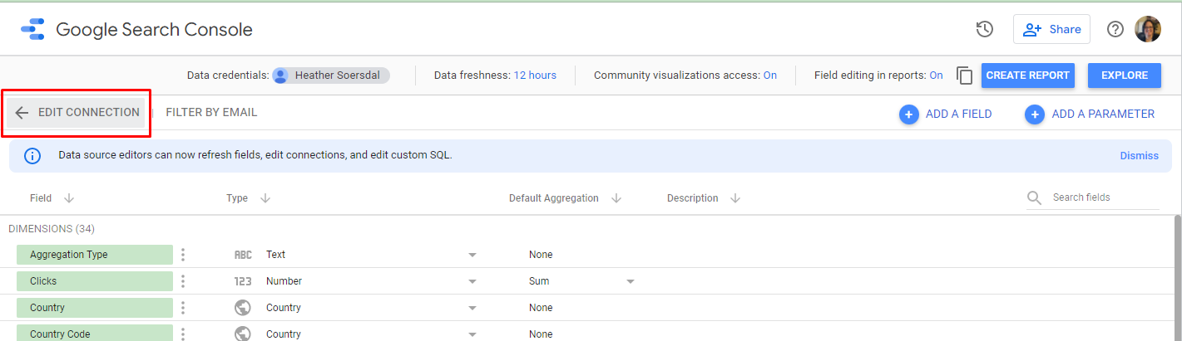Dismiss the information banner
This screenshot has height=341, width=1182.
tap(1139, 156)
